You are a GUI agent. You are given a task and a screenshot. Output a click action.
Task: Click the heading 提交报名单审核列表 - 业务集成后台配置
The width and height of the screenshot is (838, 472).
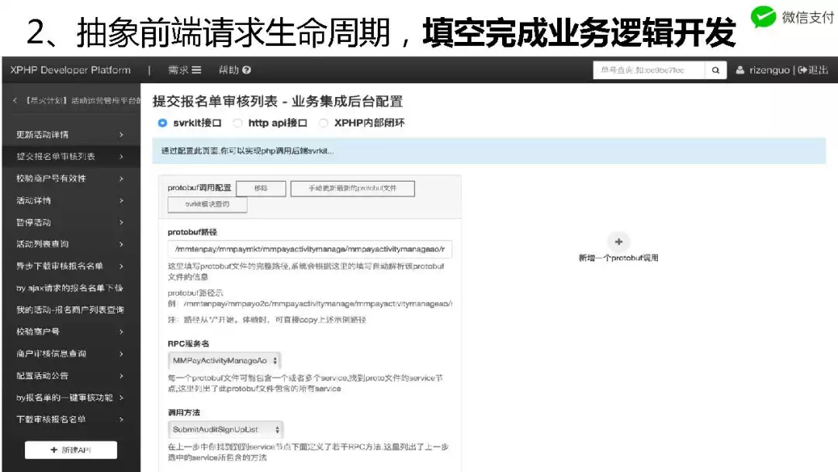277,101
